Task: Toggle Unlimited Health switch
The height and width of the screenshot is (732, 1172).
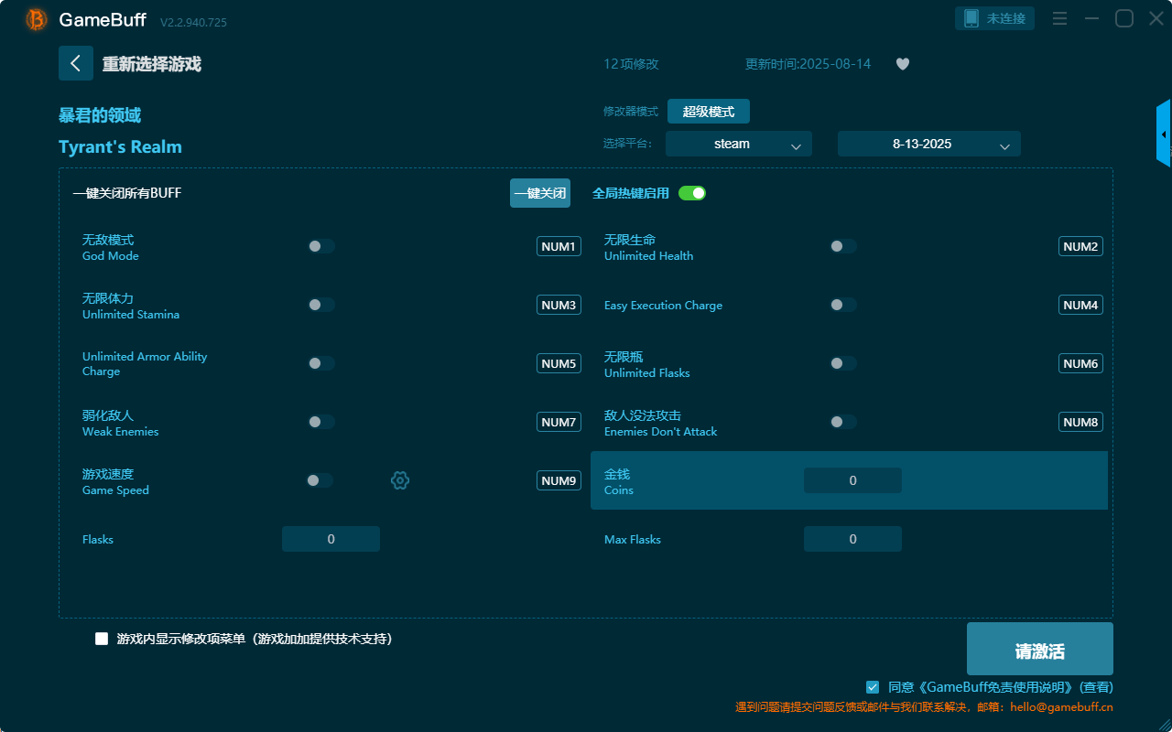Action: [x=843, y=246]
